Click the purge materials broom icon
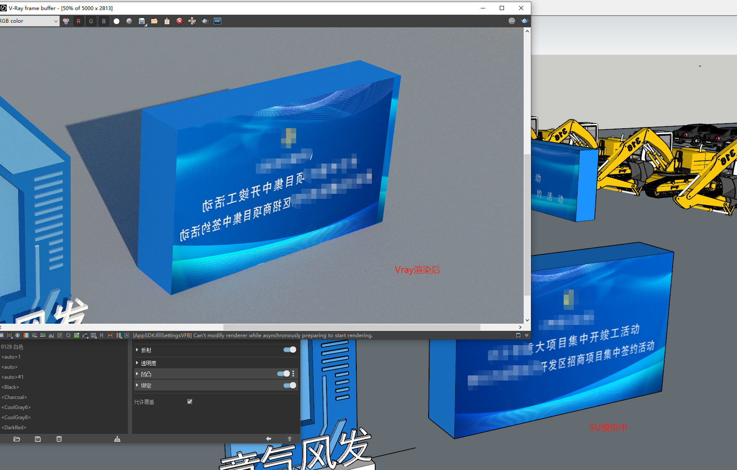Viewport: 737px width, 470px height. 117,439
